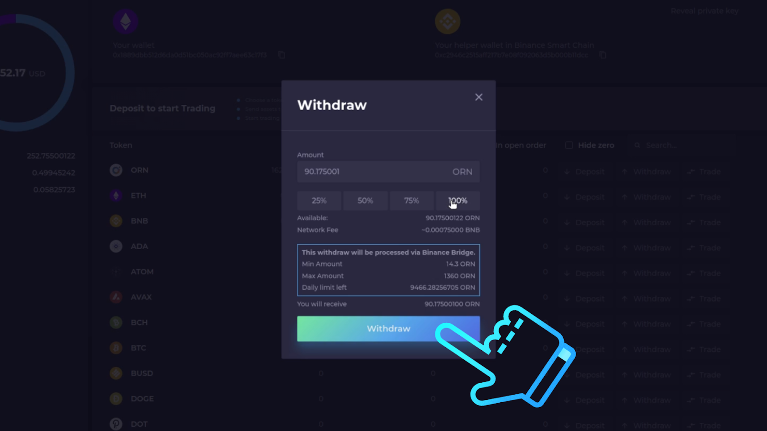Screen dimensions: 767x431
Task: Click the BCH token icon
Action: 116,322
